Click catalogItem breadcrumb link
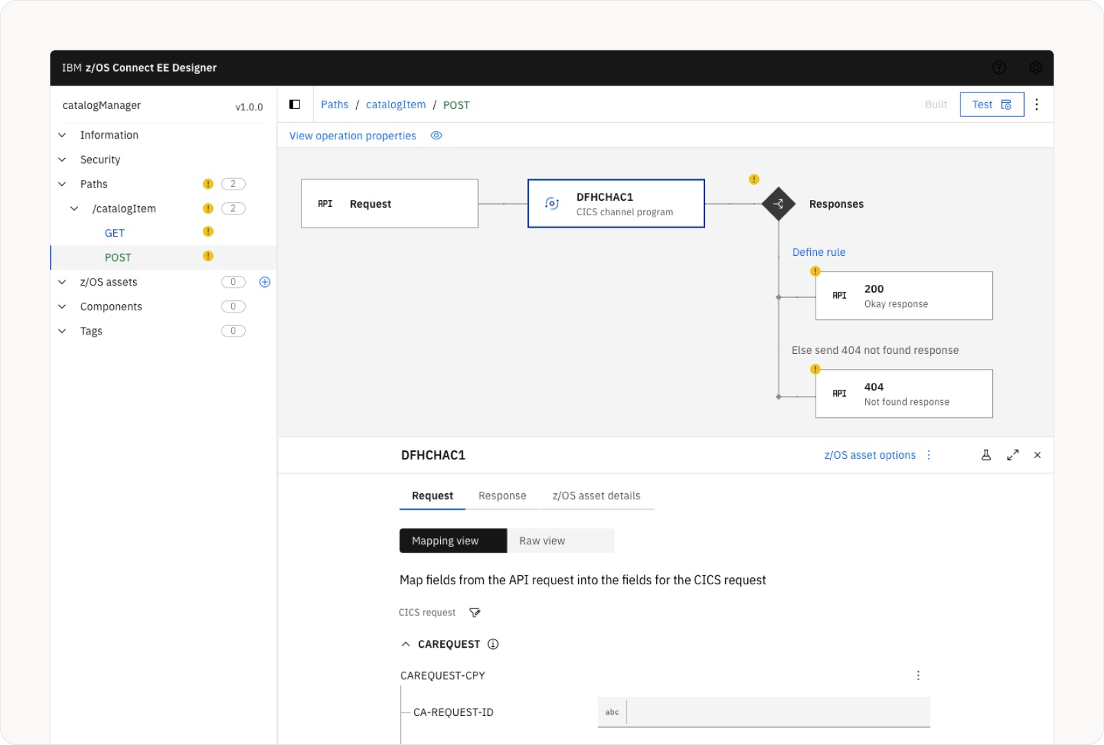 coord(396,105)
